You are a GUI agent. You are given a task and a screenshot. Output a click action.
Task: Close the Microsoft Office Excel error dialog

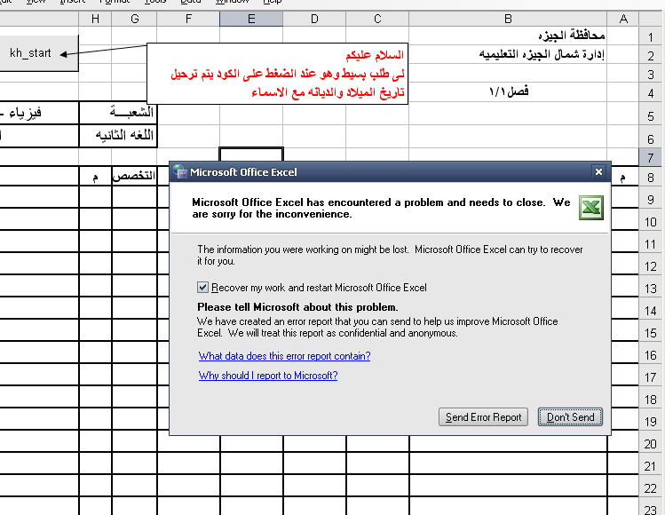pyautogui.click(x=598, y=172)
